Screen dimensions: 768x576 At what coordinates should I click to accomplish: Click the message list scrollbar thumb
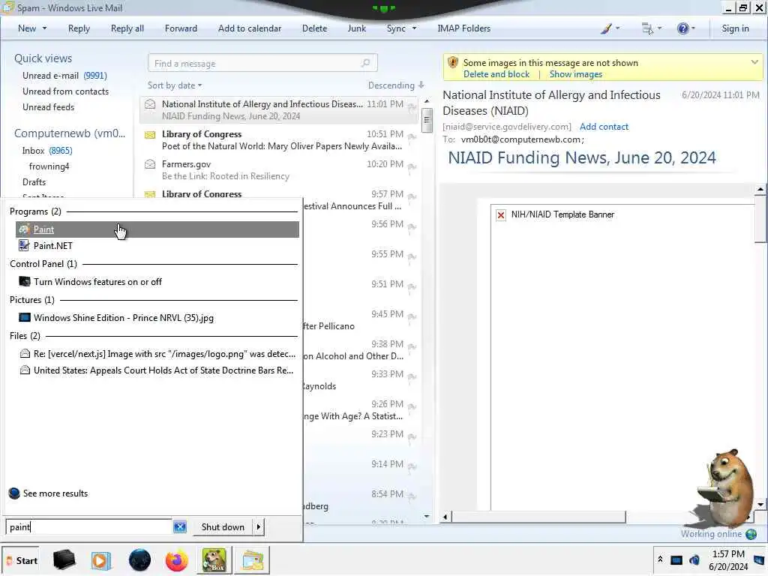point(427,120)
